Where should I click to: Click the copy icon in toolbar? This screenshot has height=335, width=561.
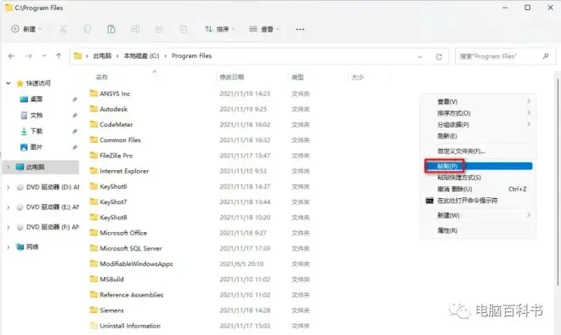click(88, 29)
